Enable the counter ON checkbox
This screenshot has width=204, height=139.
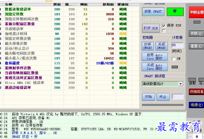(x=174, y=59)
